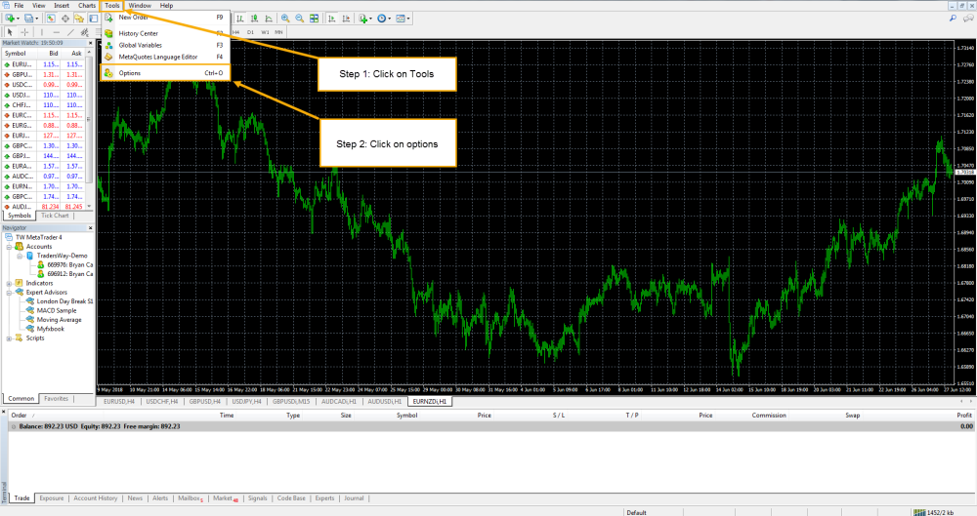The image size is (977, 516).
Task: Switch to Navigator Favorites tab
Action: coord(56,398)
